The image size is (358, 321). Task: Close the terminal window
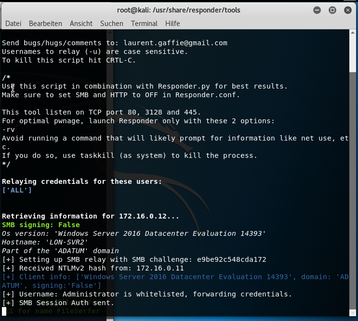click(x=348, y=10)
